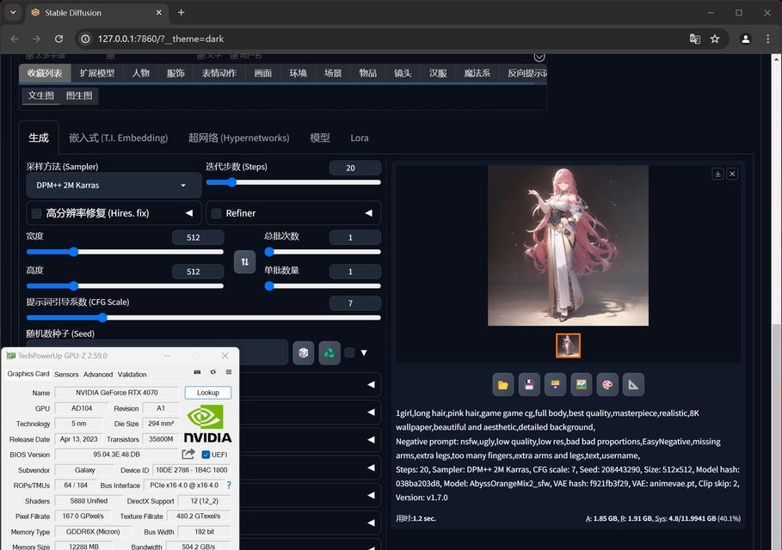Click the site information icon in the address bar
The image size is (782, 550).
pos(86,39)
